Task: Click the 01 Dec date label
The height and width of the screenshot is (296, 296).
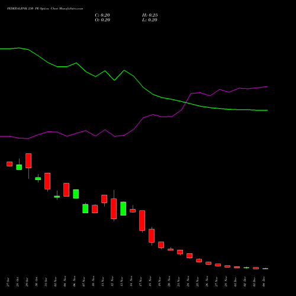Action: click(x=236, y=282)
